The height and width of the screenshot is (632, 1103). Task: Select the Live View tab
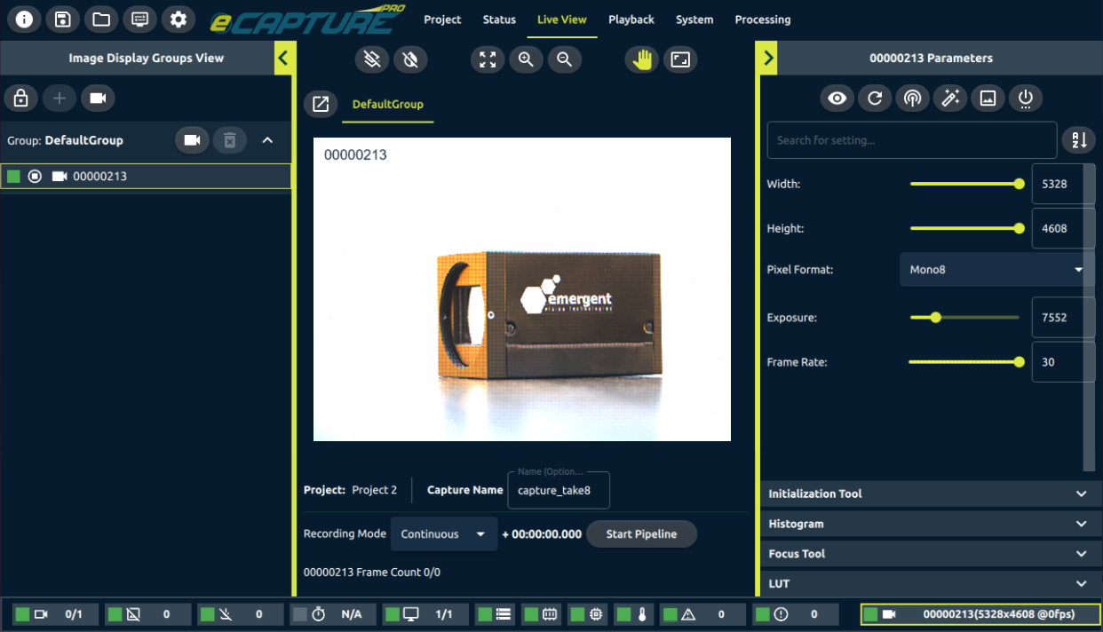(562, 20)
